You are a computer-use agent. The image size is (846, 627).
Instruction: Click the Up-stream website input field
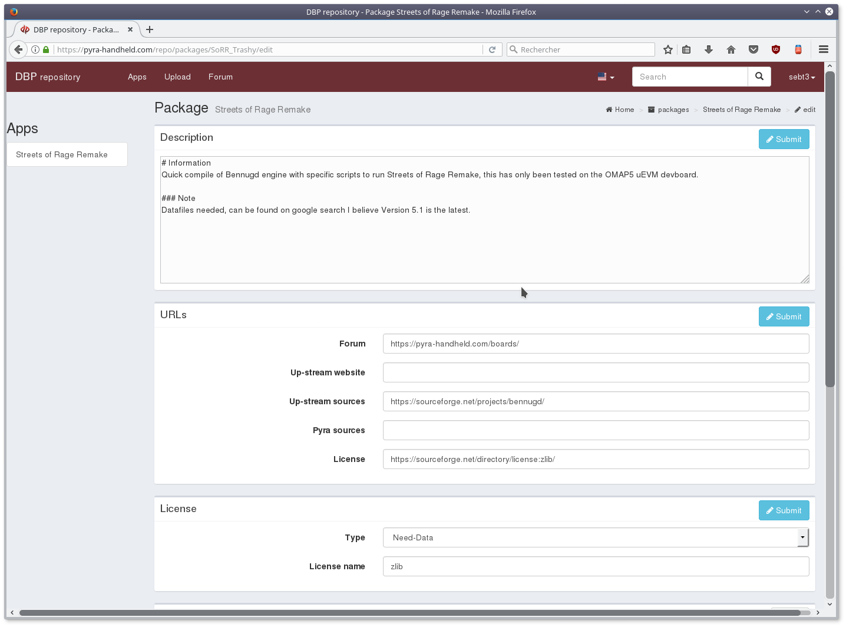coord(596,372)
